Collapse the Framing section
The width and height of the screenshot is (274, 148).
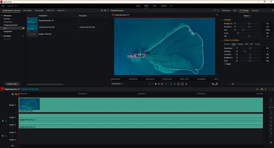click(x=222, y=20)
